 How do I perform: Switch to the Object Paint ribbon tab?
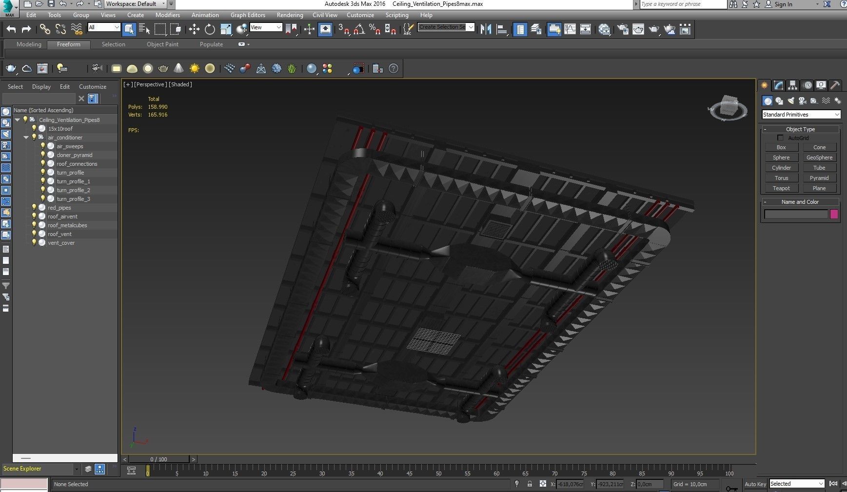click(162, 44)
